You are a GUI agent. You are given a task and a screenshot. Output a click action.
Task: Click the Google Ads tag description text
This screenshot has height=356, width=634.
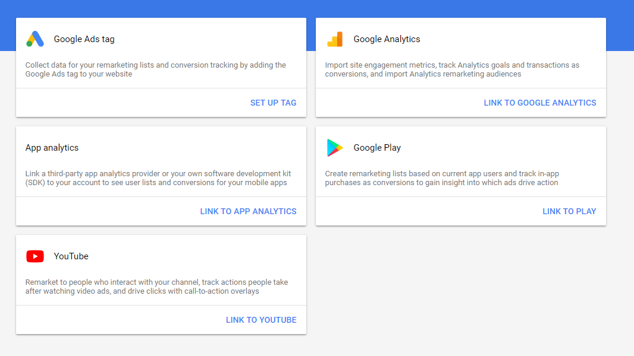pos(155,69)
